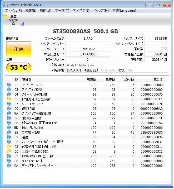174x189 pixels.
Task: Click the interface field showing Serial ATA
Action: click(x=88, y=49)
